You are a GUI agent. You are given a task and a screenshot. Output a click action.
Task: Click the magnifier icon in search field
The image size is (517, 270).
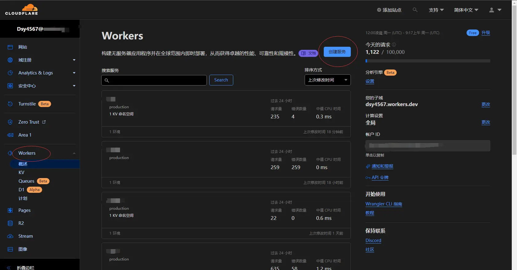pyautogui.click(x=107, y=80)
